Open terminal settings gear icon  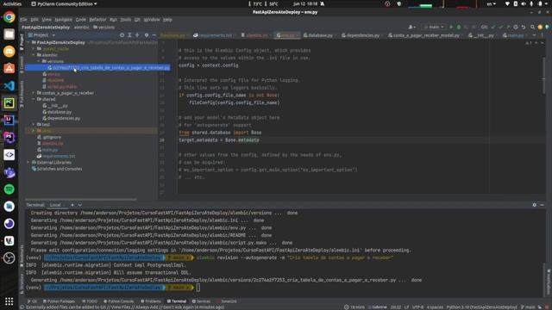click(x=535, y=205)
